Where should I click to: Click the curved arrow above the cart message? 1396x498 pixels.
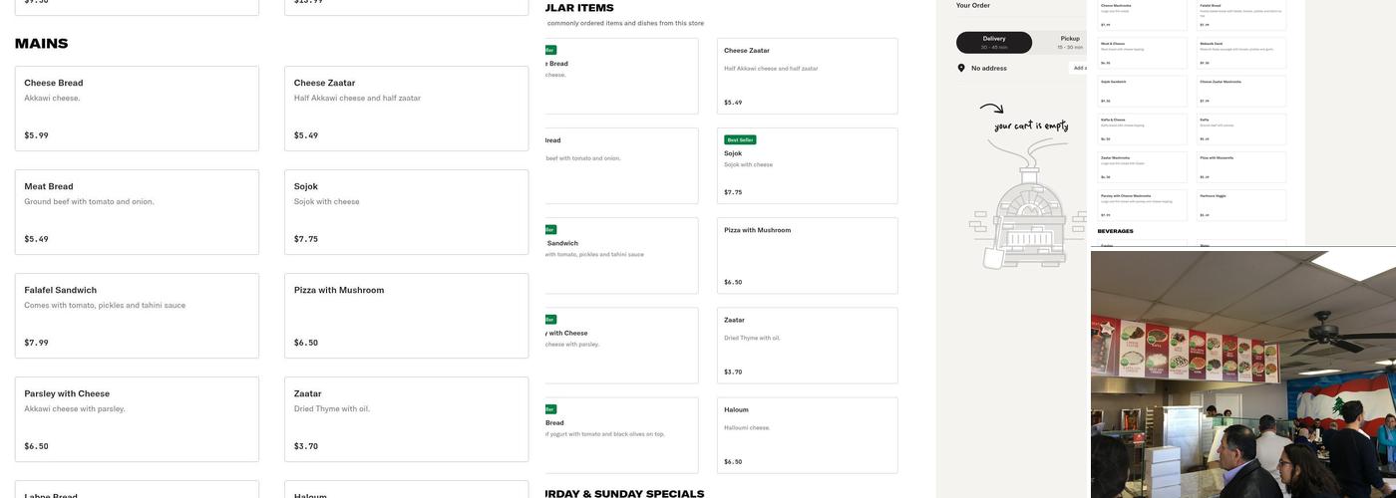coord(991,109)
